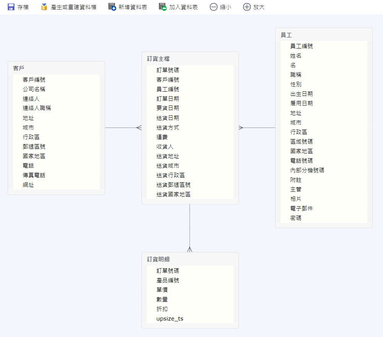Select the 訂貨明細 table title

click(x=158, y=259)
